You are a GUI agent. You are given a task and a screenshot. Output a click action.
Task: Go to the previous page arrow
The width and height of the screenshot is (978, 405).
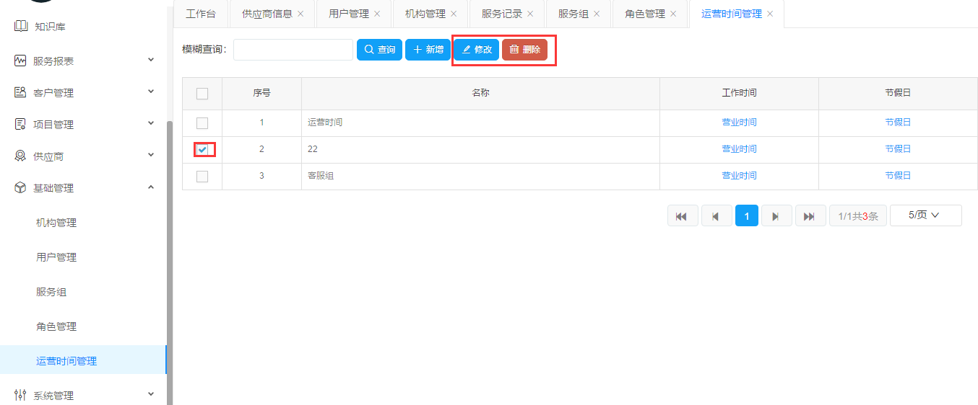716,215
